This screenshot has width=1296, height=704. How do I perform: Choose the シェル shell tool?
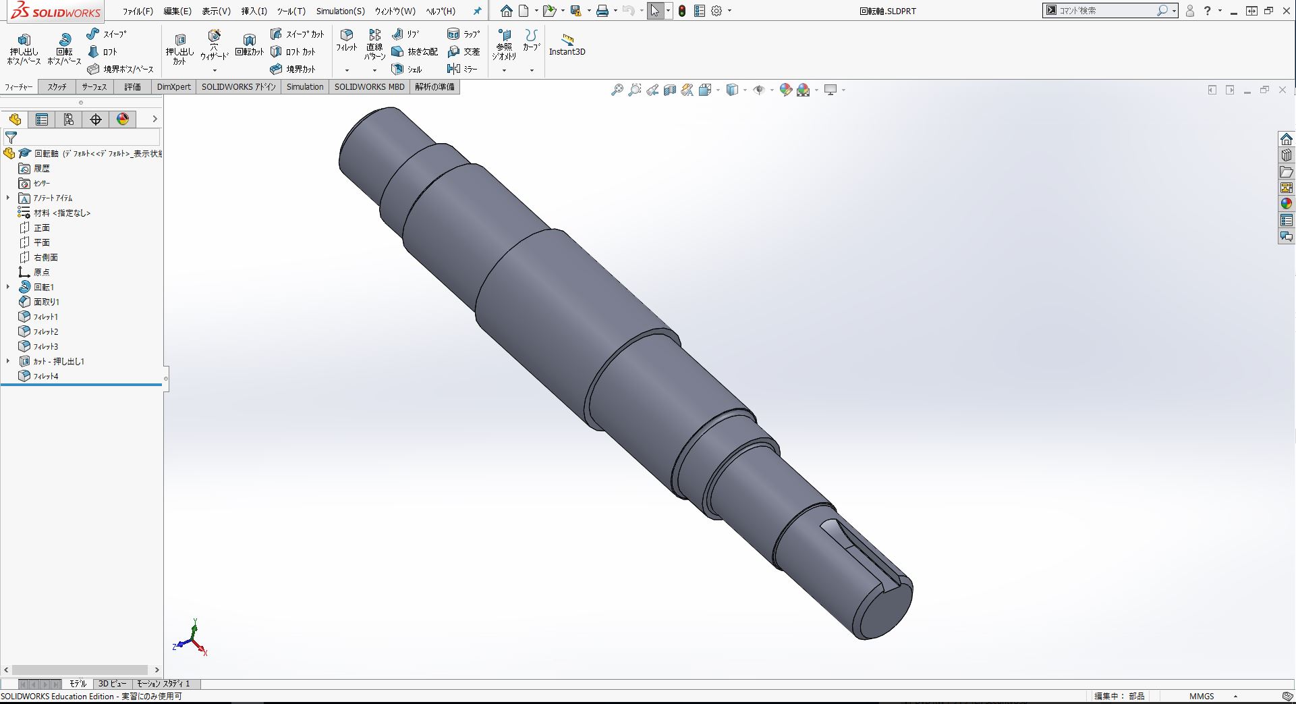point(407,69)
